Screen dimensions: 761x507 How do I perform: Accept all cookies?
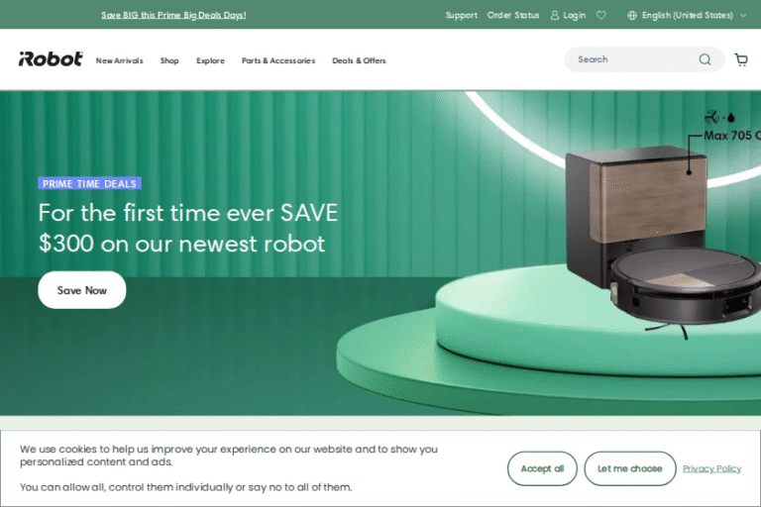point(542,468)
